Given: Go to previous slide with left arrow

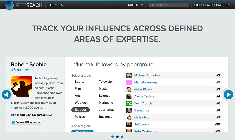Looking at the screenshot, I should (6, 95).
